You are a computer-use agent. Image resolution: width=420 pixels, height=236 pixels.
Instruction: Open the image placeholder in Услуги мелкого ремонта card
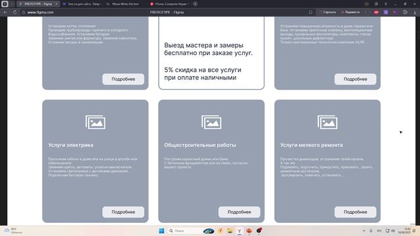click(327, 123)
